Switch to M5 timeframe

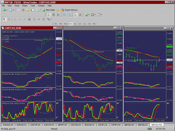(x=60, y=24)
